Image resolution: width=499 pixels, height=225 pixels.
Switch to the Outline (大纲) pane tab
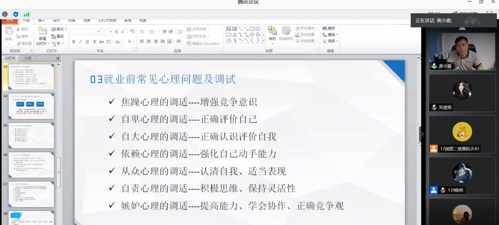tap(28, 58)
